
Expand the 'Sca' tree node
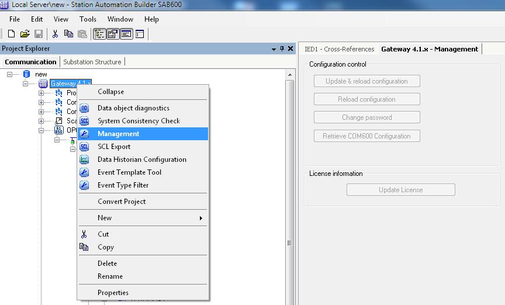(x=41, y=121)
